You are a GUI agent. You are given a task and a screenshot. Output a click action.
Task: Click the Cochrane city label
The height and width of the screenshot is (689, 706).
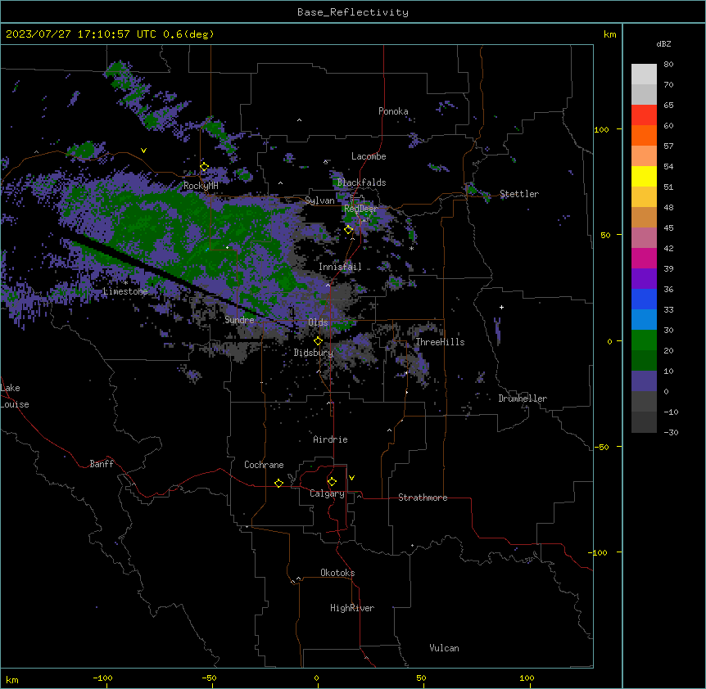coord(264,465)
